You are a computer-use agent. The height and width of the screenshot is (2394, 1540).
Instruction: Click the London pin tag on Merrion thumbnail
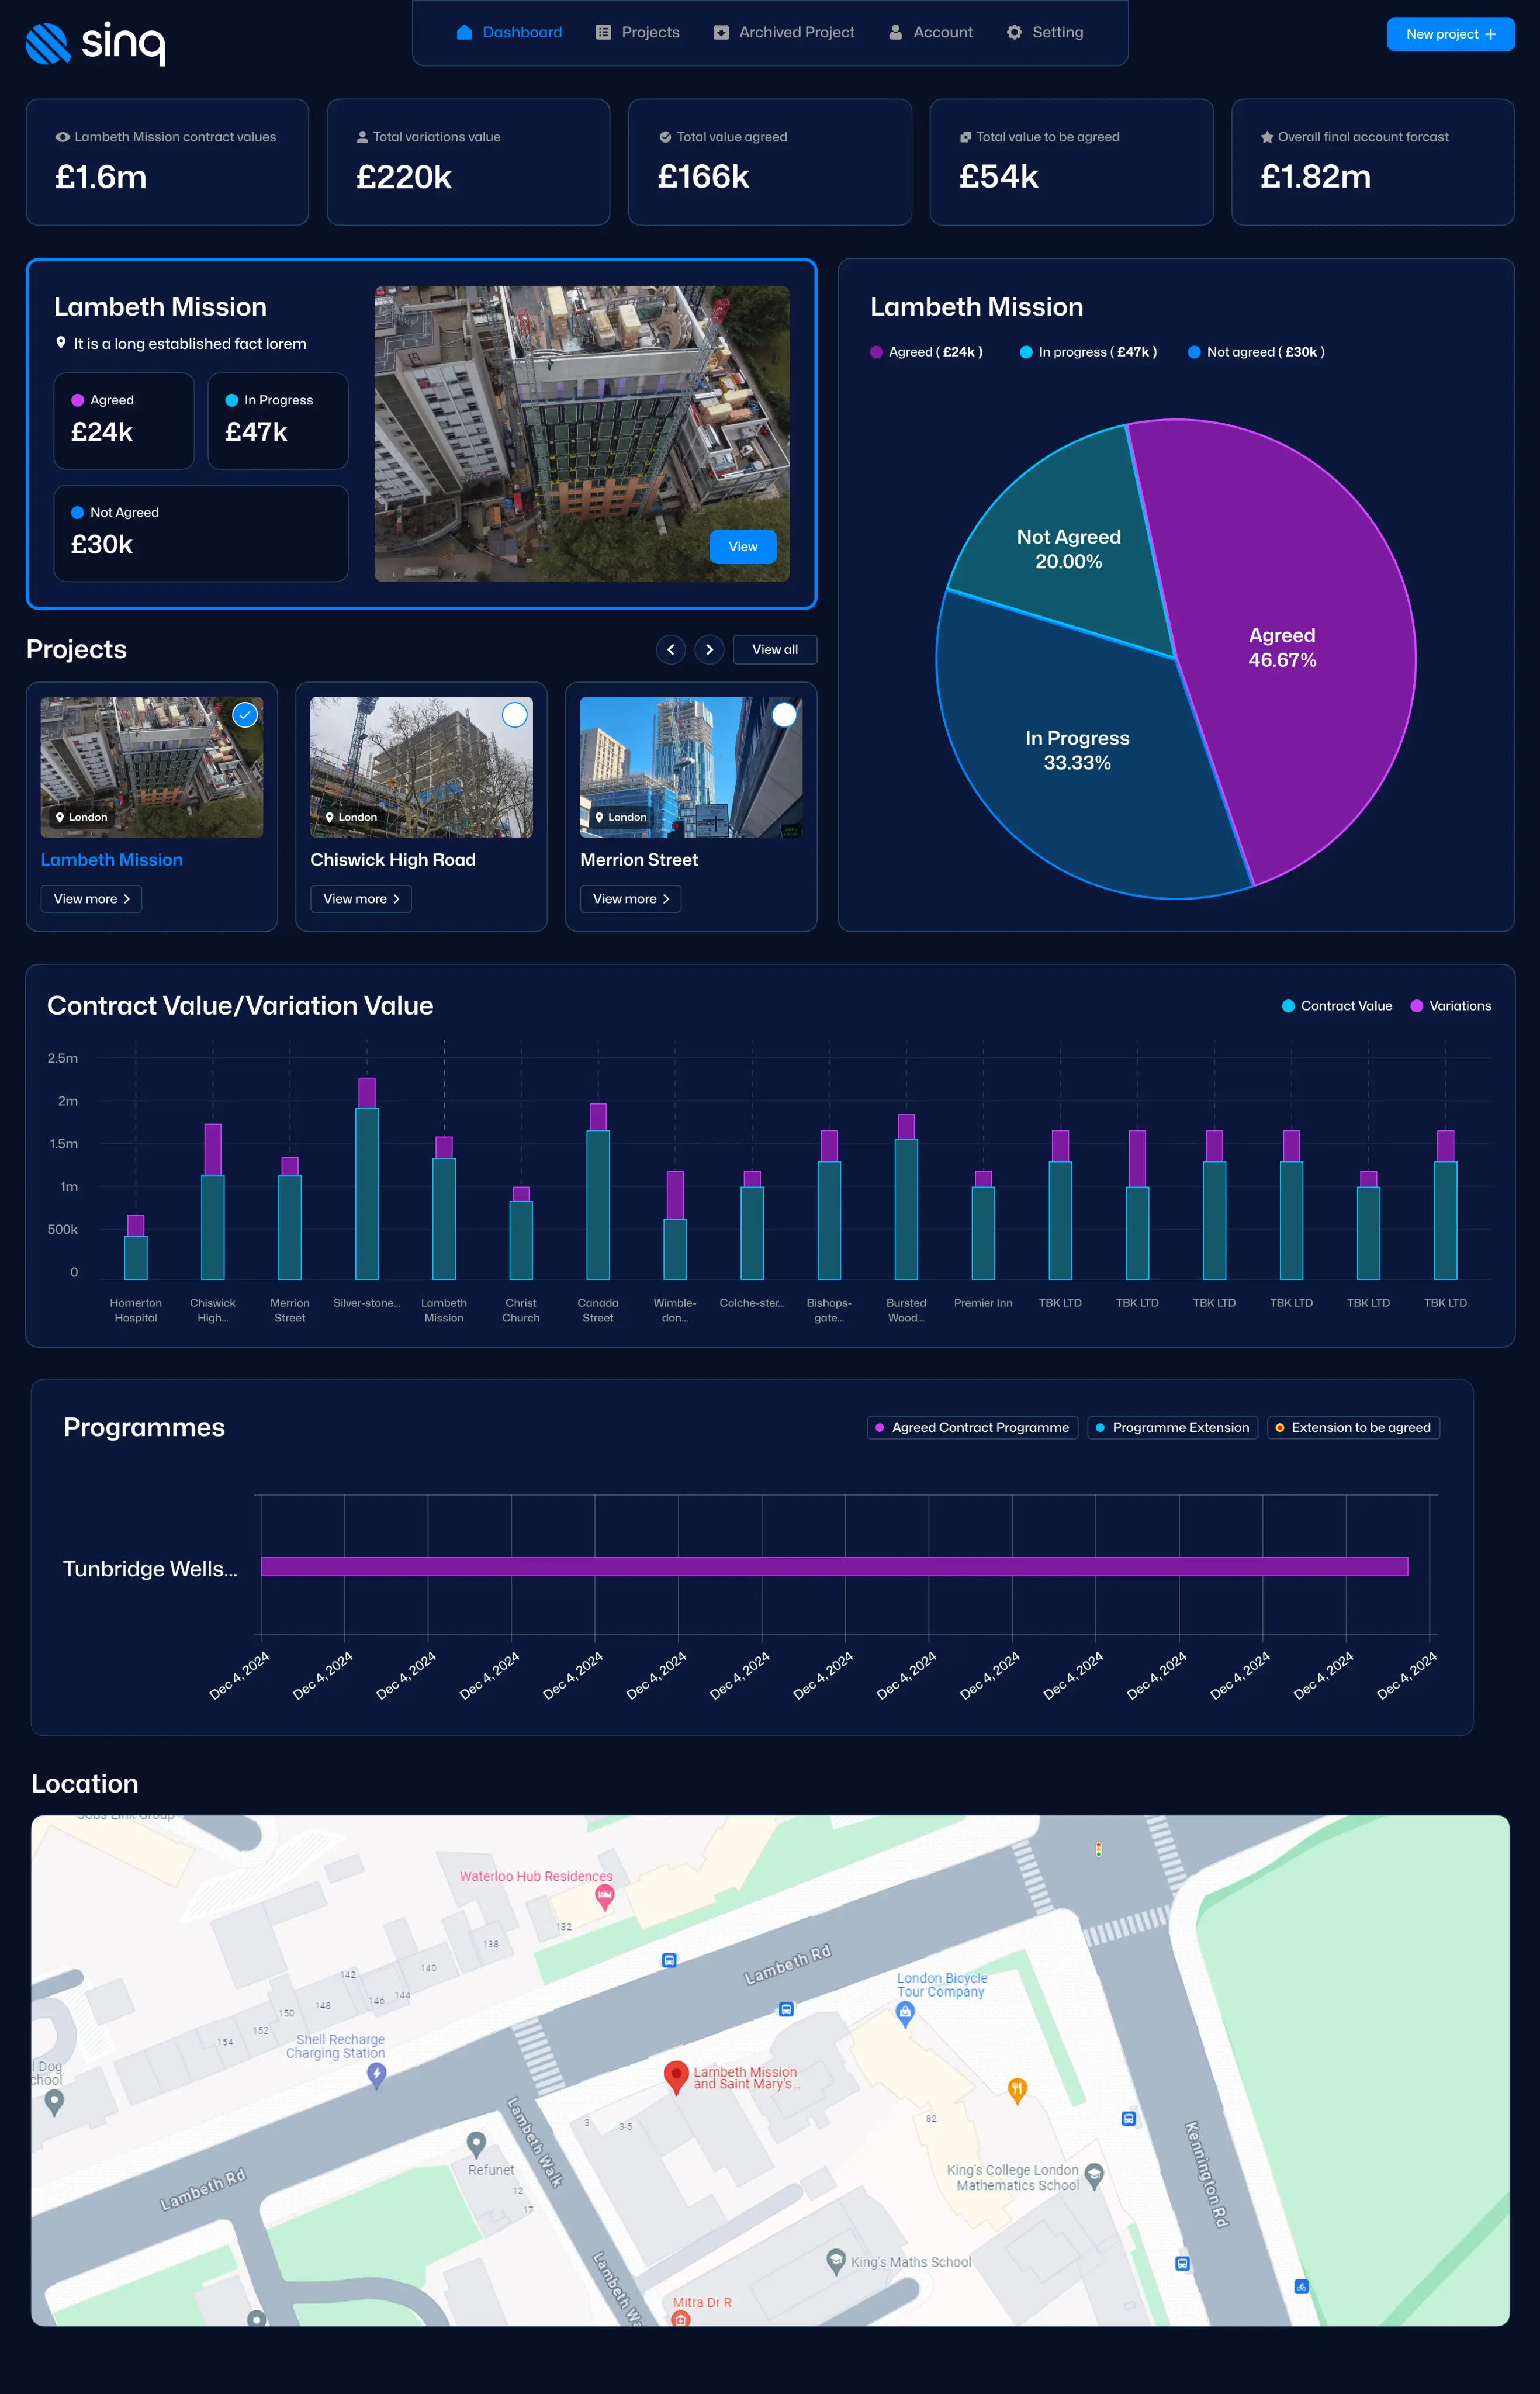click(x=621, y=817)
